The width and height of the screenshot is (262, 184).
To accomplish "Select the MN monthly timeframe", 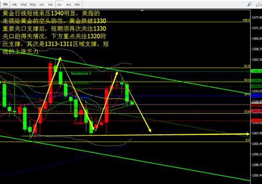I will click(77, 5).
